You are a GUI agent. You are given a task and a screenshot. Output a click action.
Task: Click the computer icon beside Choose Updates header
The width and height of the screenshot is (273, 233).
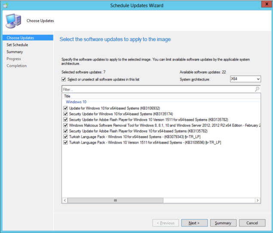(x=12, y=21)
